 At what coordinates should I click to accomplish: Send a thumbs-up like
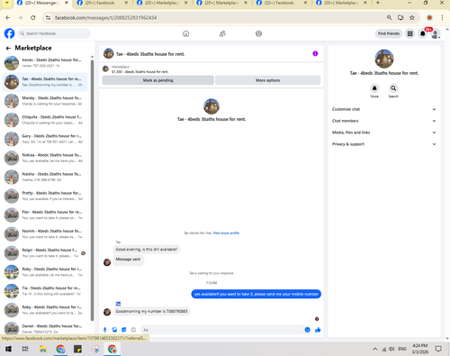318,330
